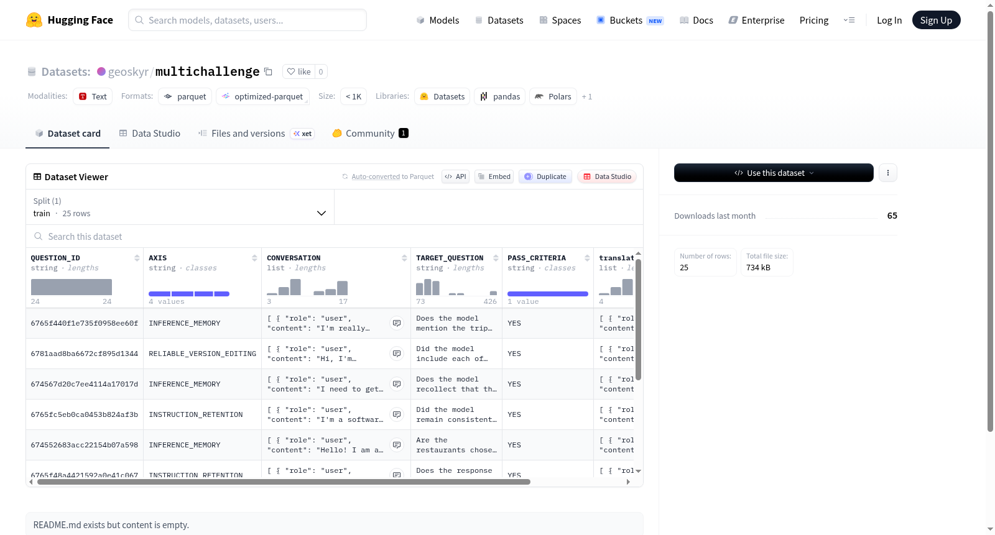Follow the Auto-converted to Parquet link
This screenshot has width=995, height=535.
[x=376, y=176]
